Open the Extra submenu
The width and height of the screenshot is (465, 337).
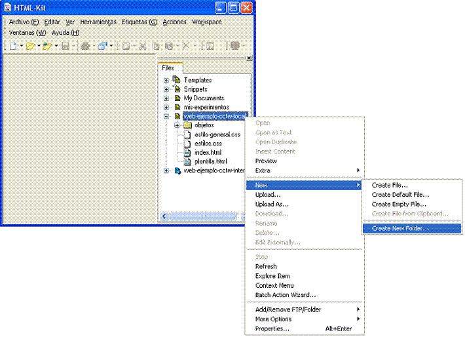coord(305,170)
